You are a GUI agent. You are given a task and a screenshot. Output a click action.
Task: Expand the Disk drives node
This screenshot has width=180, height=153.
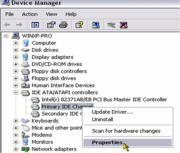tap(16, 50)
